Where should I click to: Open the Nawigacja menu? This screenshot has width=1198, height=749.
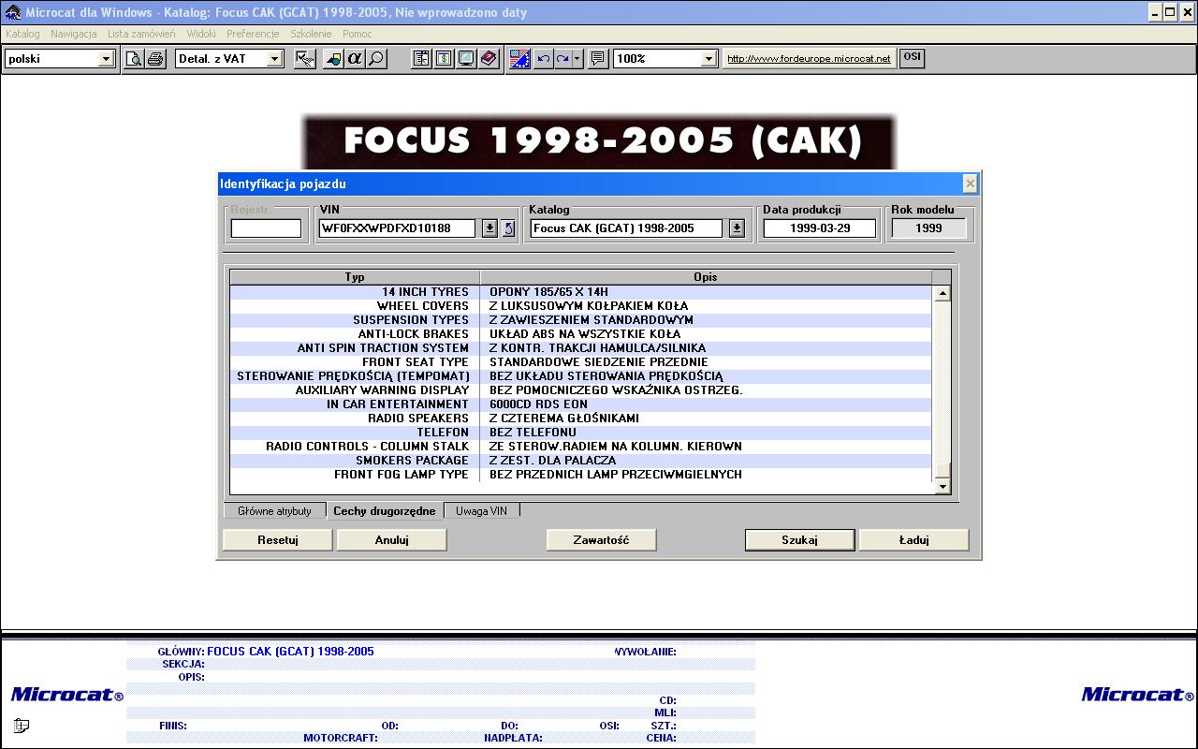click(74, 34)
